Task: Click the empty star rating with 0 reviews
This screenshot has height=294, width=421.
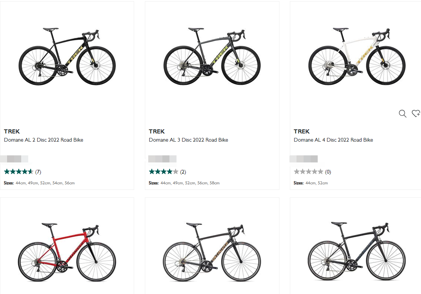Action: 312,172
